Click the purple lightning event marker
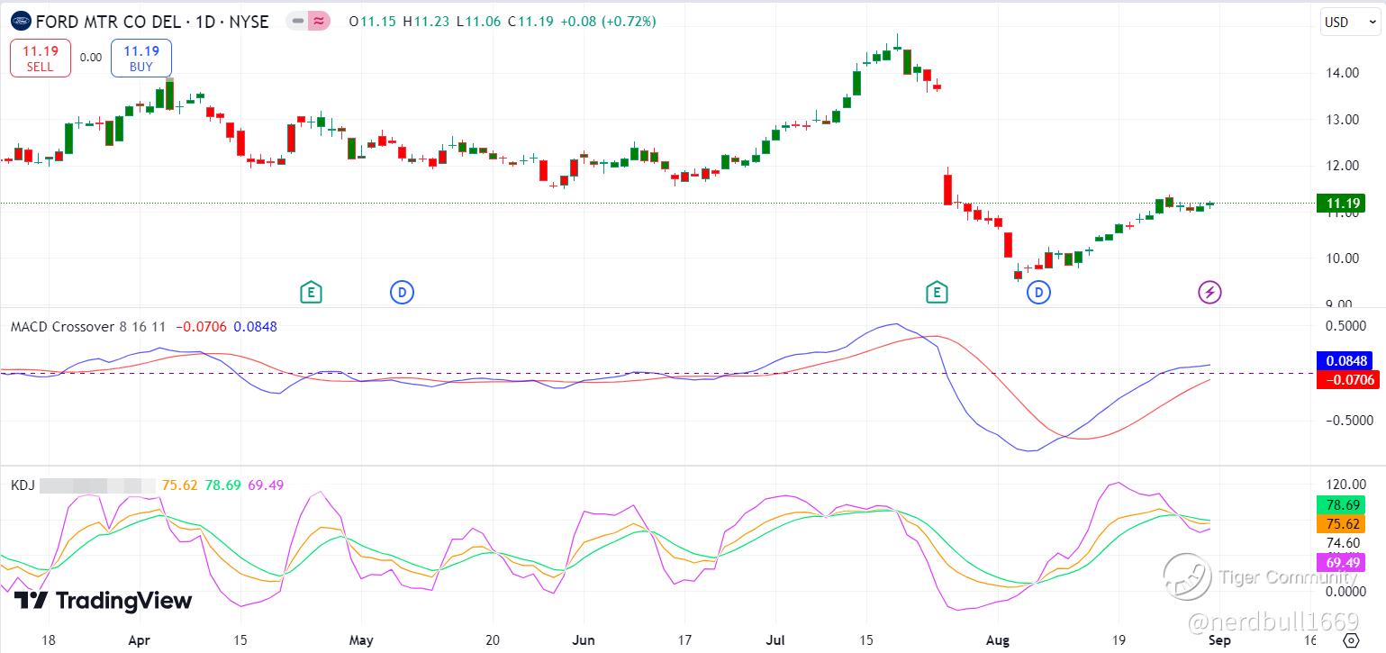The height and width of the screenshot is (653, 1386). click(1209, 292)
